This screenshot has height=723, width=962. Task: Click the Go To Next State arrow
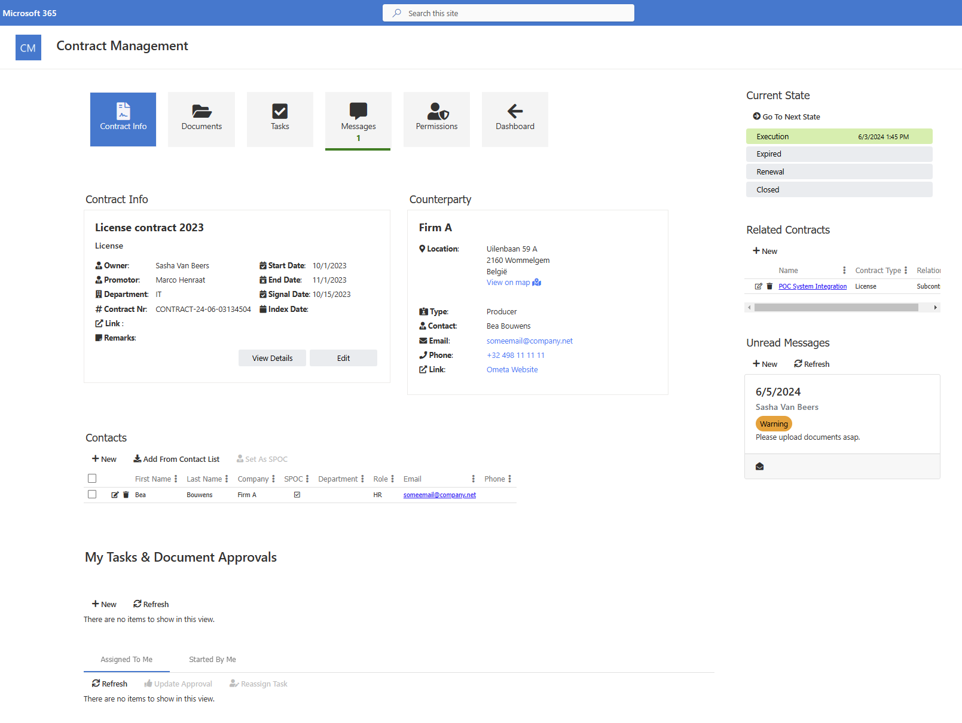[x=757, y=117]
